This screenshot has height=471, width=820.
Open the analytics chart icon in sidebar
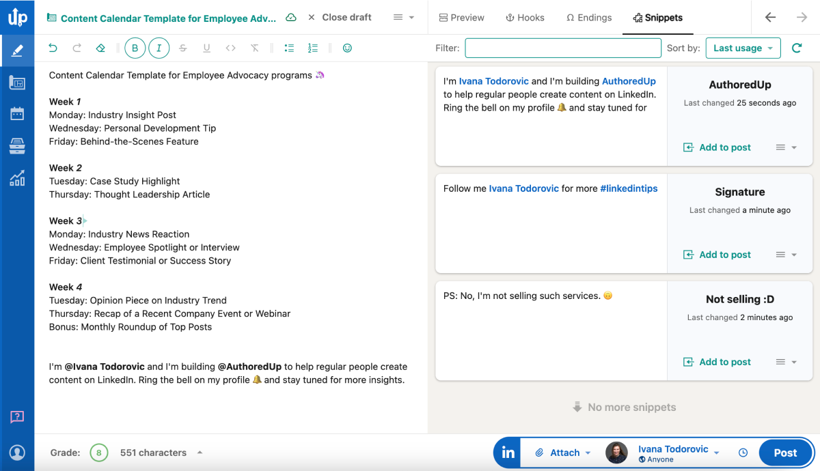(x=17, y=178)
